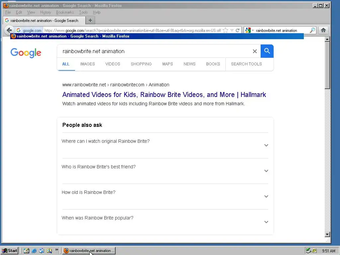Viewport: 340px width, 255px height.
Task: Click the third Quick Launch icon
Action: (x=42, y=251)
